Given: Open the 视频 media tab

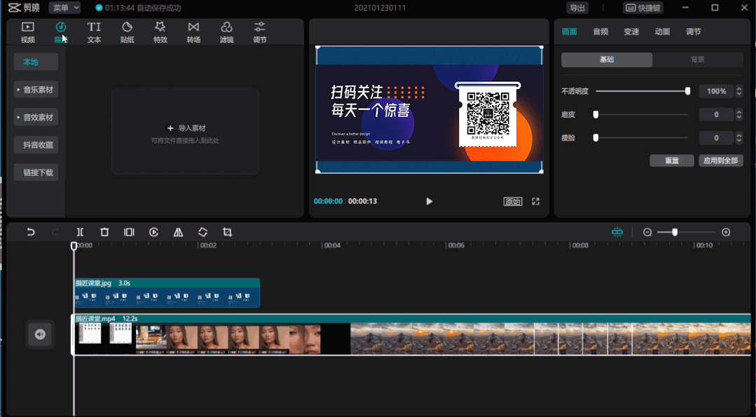Looking at the screenshot, I should [27, 32].
